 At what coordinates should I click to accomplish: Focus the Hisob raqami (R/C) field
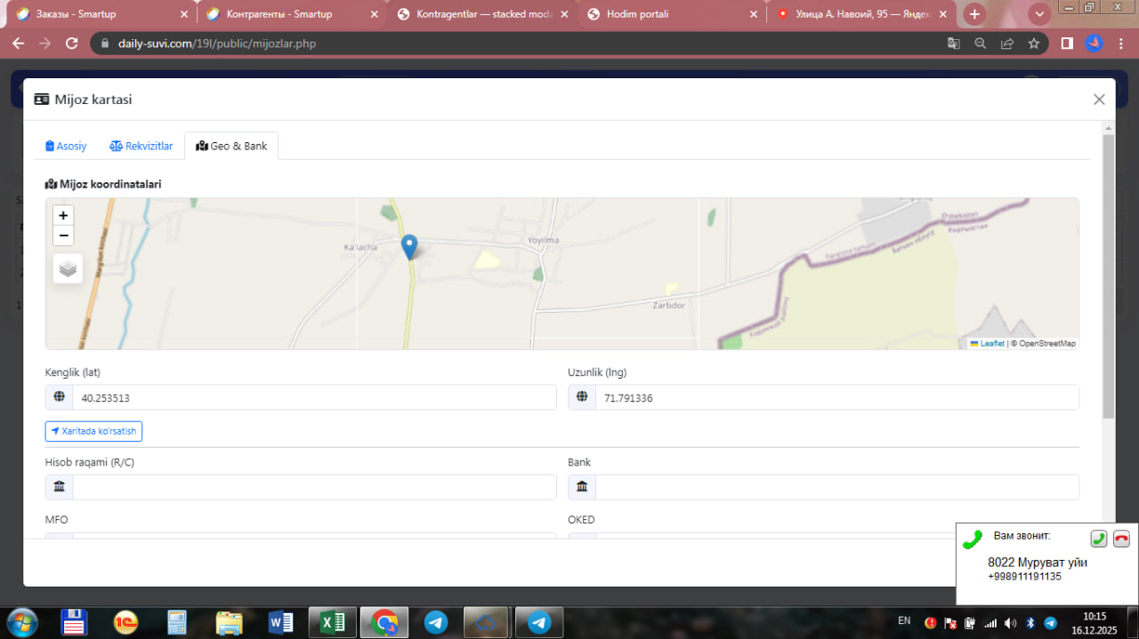pos(313,487)
